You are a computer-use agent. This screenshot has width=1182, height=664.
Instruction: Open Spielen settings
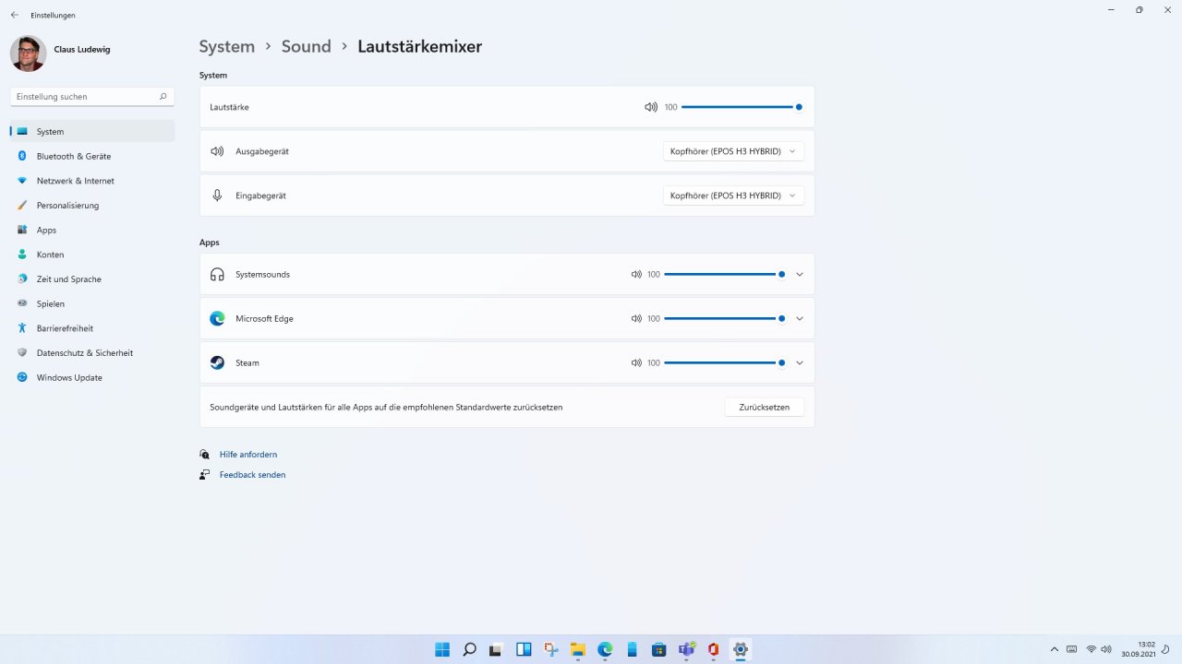(92, 304)
